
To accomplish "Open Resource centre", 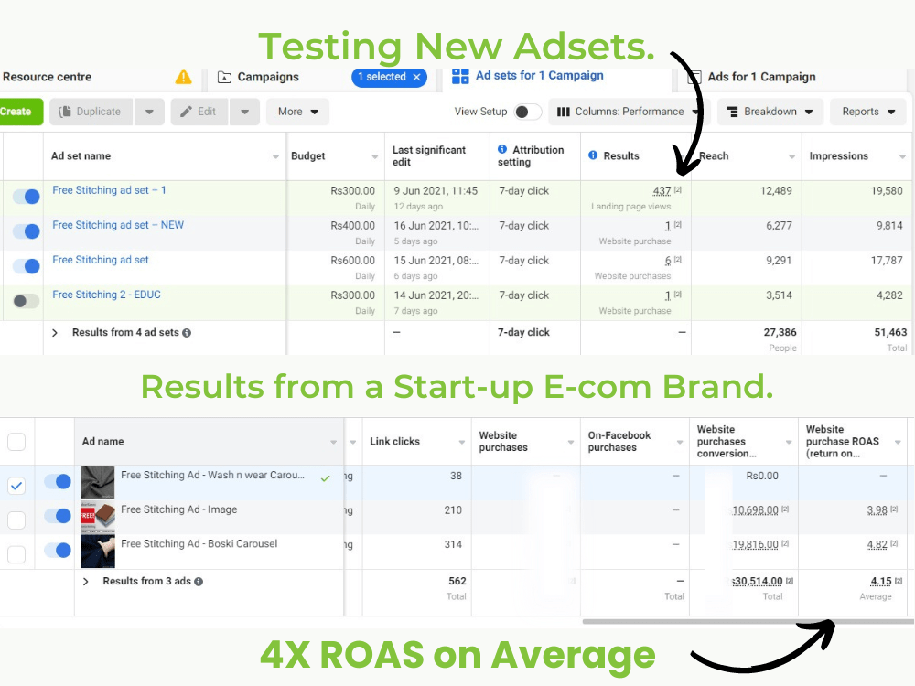I will click(47, 77).
